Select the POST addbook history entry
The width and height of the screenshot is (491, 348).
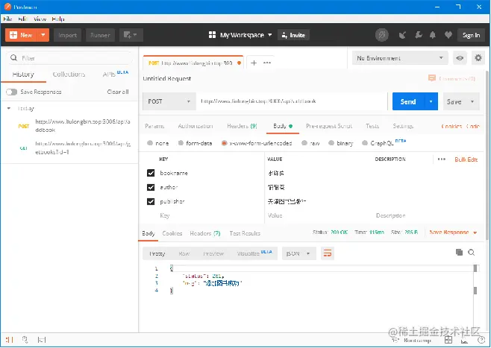point(69,126)
